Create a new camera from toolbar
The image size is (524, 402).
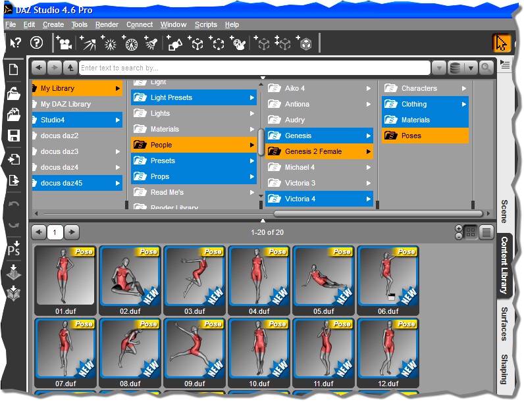64,43
